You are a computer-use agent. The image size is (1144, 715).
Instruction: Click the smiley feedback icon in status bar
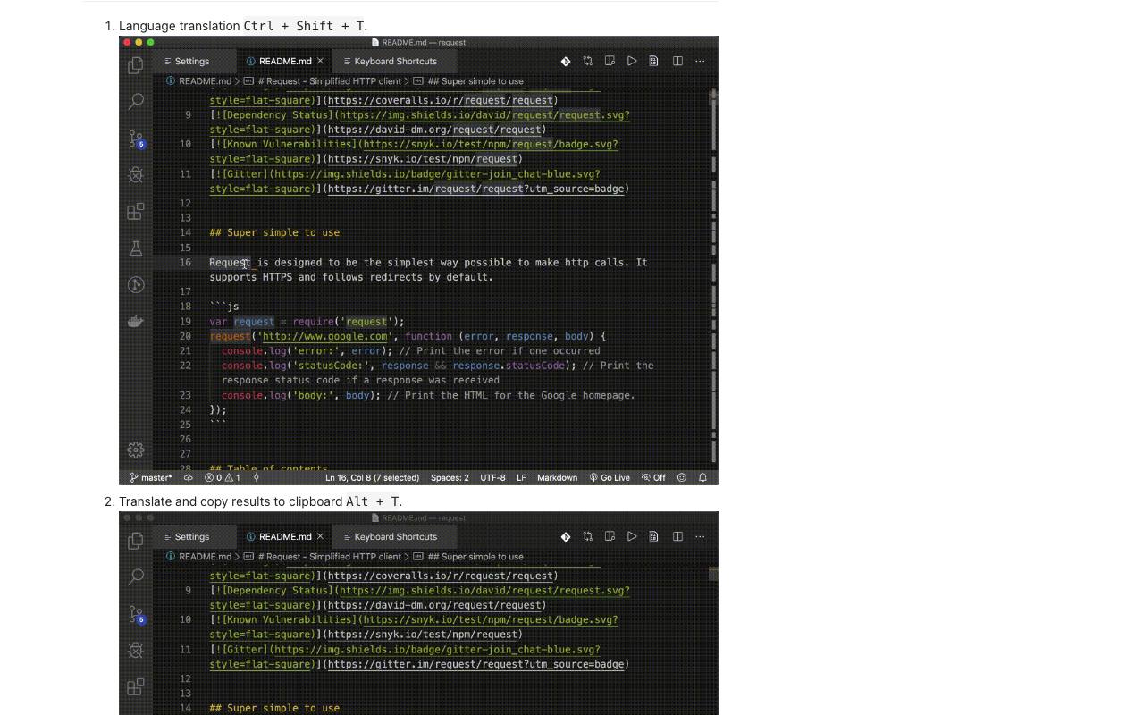coord(682,477)
